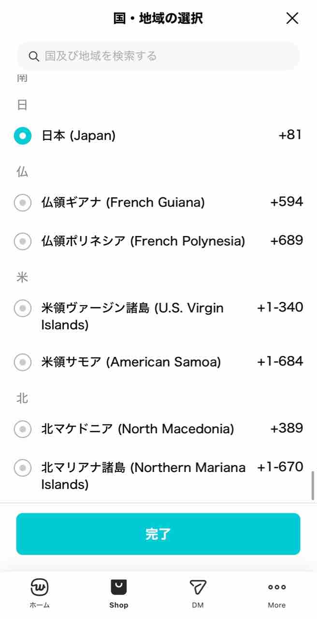Focus the country search field
This screenshot has width=317, height=619.
point(158,56)
